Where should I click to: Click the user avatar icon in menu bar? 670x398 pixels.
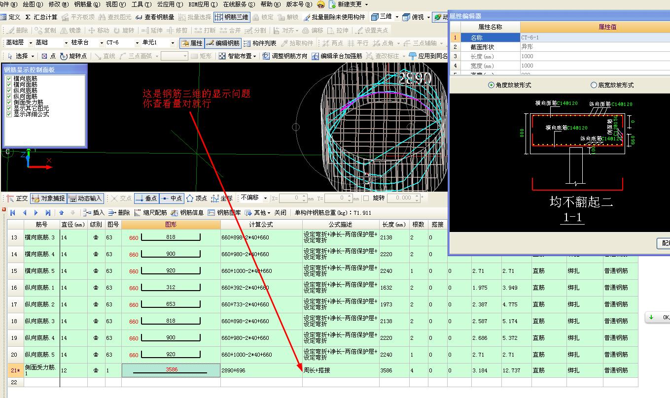point(321,4)
